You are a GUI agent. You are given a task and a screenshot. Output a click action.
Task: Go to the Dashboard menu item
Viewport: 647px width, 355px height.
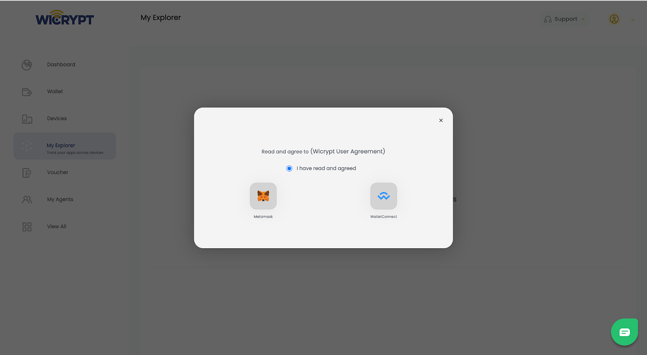[x=61, y=65]
